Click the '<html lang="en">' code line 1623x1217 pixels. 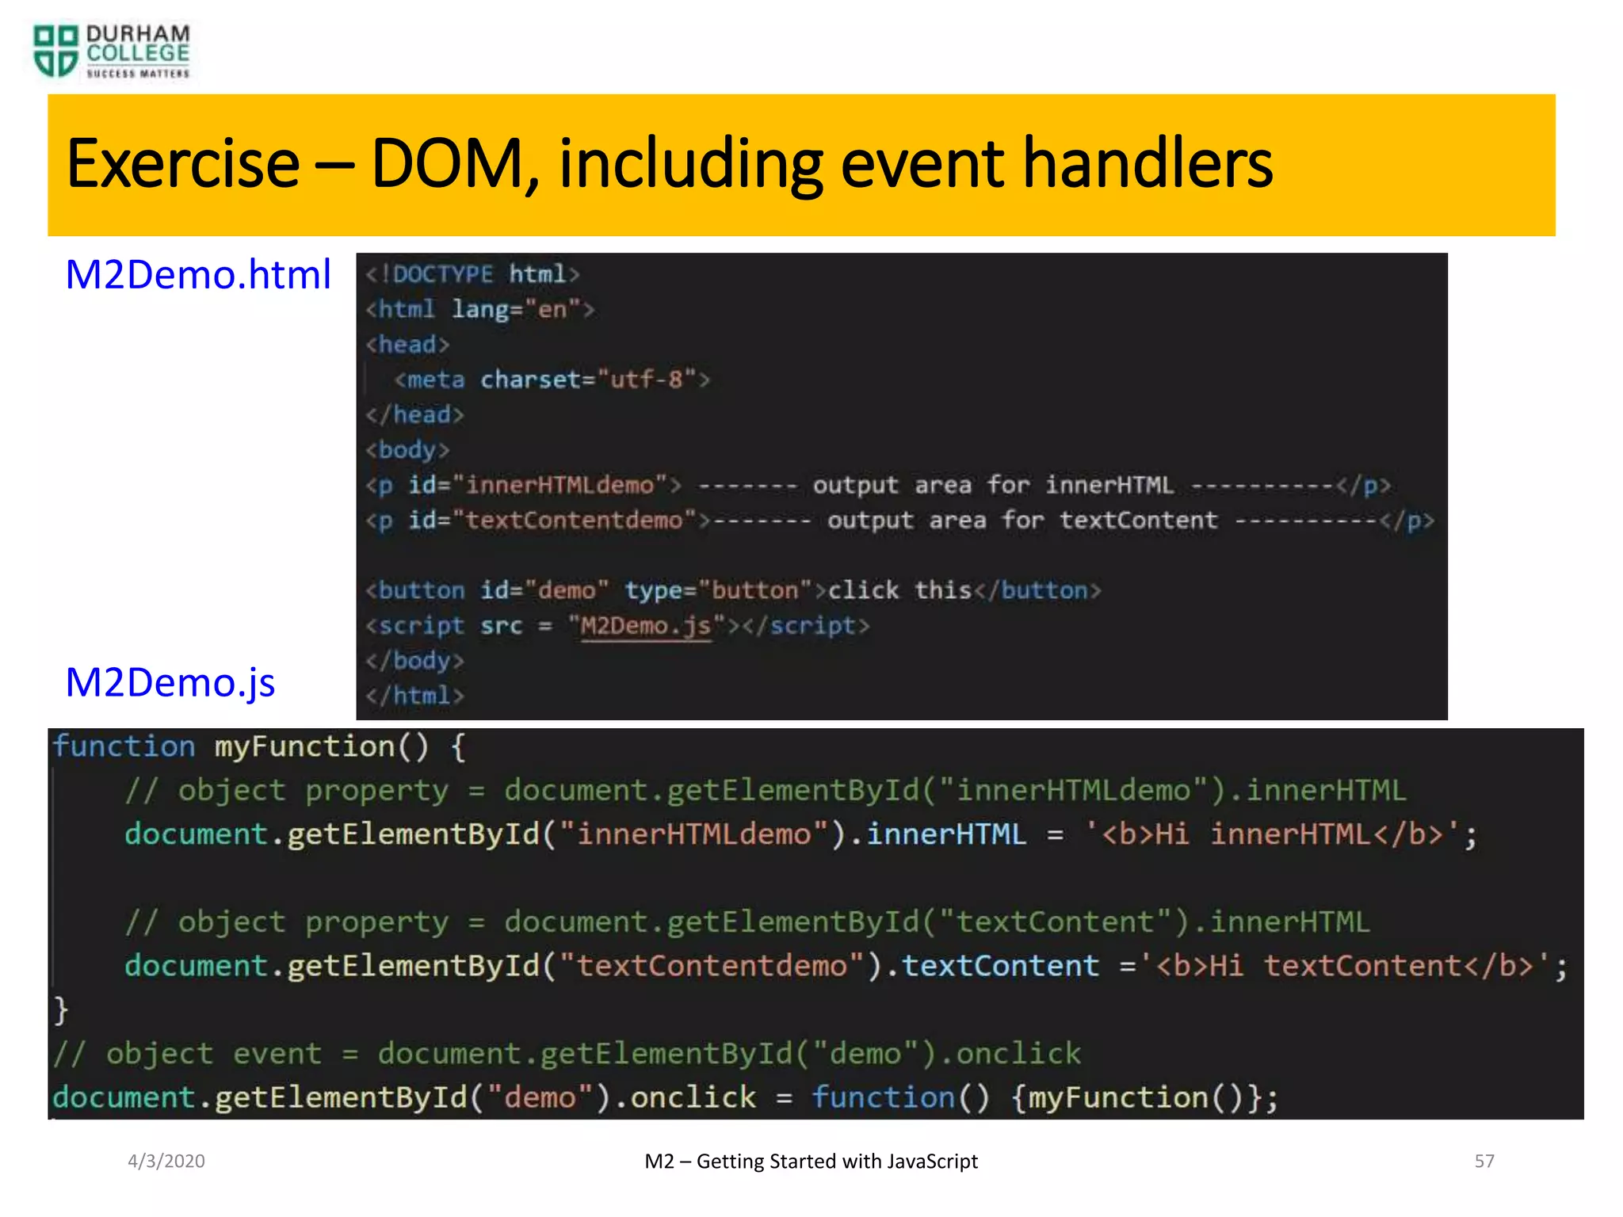click(x=479, y=309)
